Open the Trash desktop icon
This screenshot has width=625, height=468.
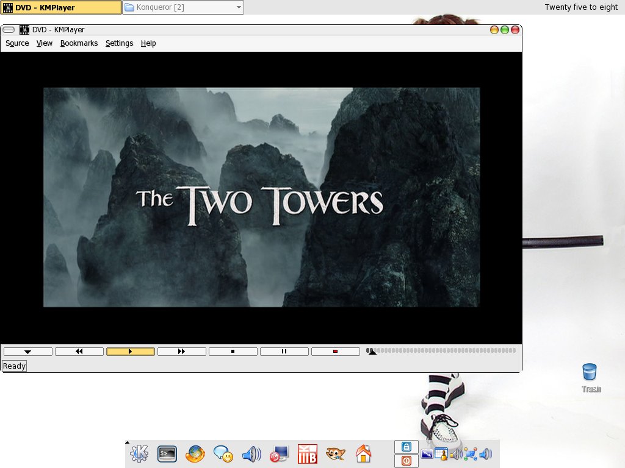pyautogui.click(x=590, y=378)
